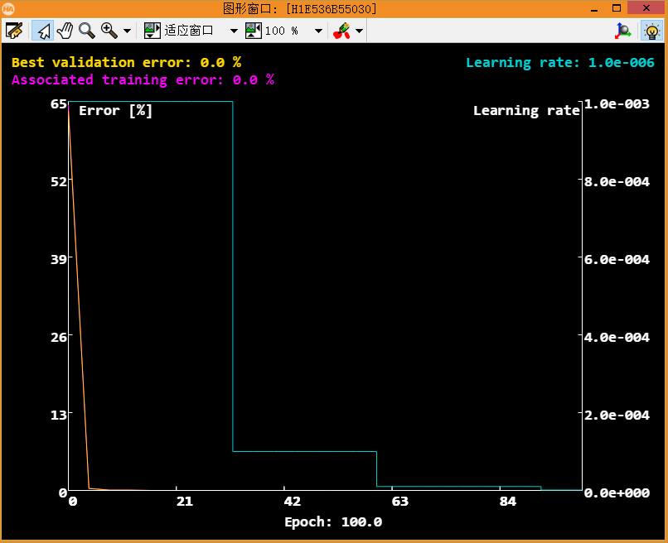Expand the 适应窗口 dropdown arrow
The height and width of the screenshot is (543, 668).
click(234, 31)
